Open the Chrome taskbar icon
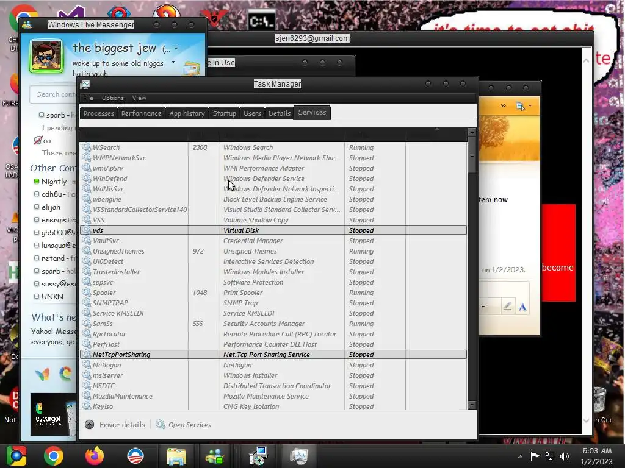This screenshot has width=625, height=468. [54, 456]
